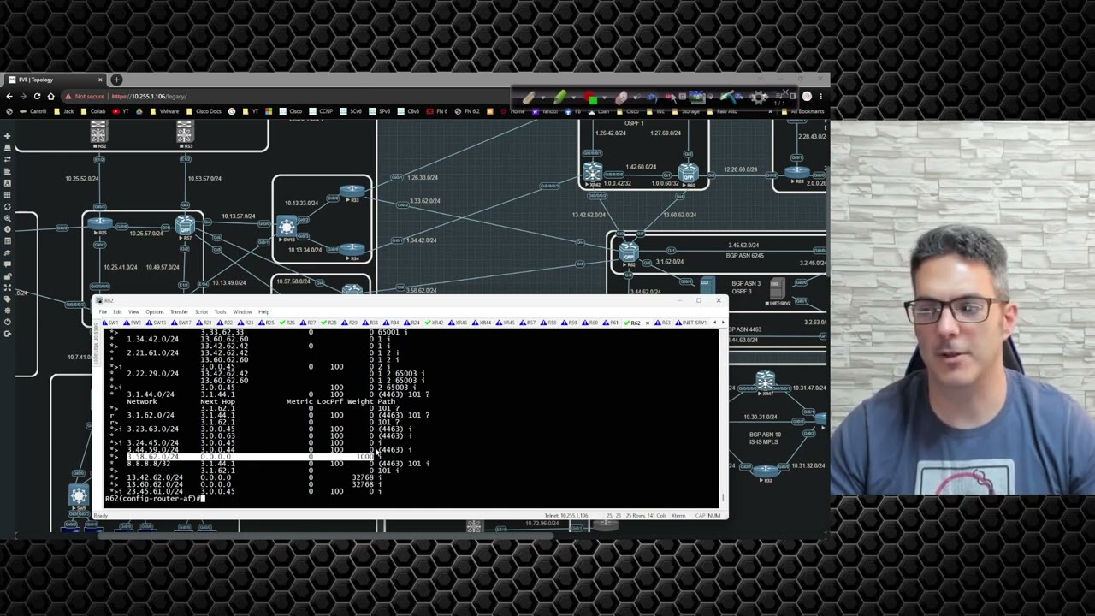The height and width of the screenshot is (616, 1095).
Task: Open the More actions grid icon in EVE sidebar
Action: point(7,194)
